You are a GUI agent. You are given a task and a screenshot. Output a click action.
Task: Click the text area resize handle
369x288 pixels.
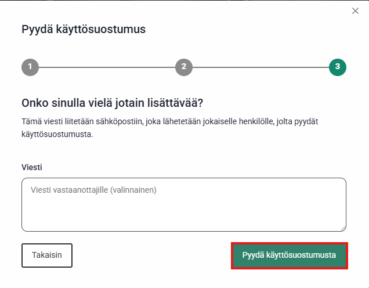pos(343,229)
